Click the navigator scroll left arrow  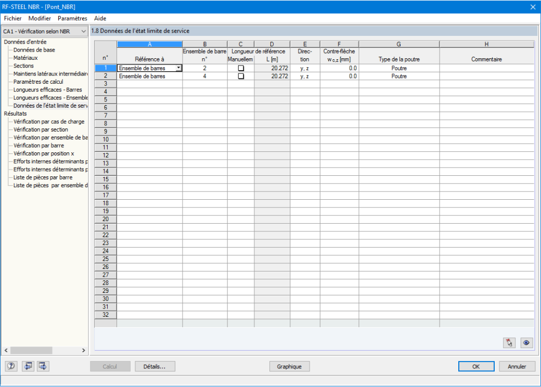(x=6, y=351)
